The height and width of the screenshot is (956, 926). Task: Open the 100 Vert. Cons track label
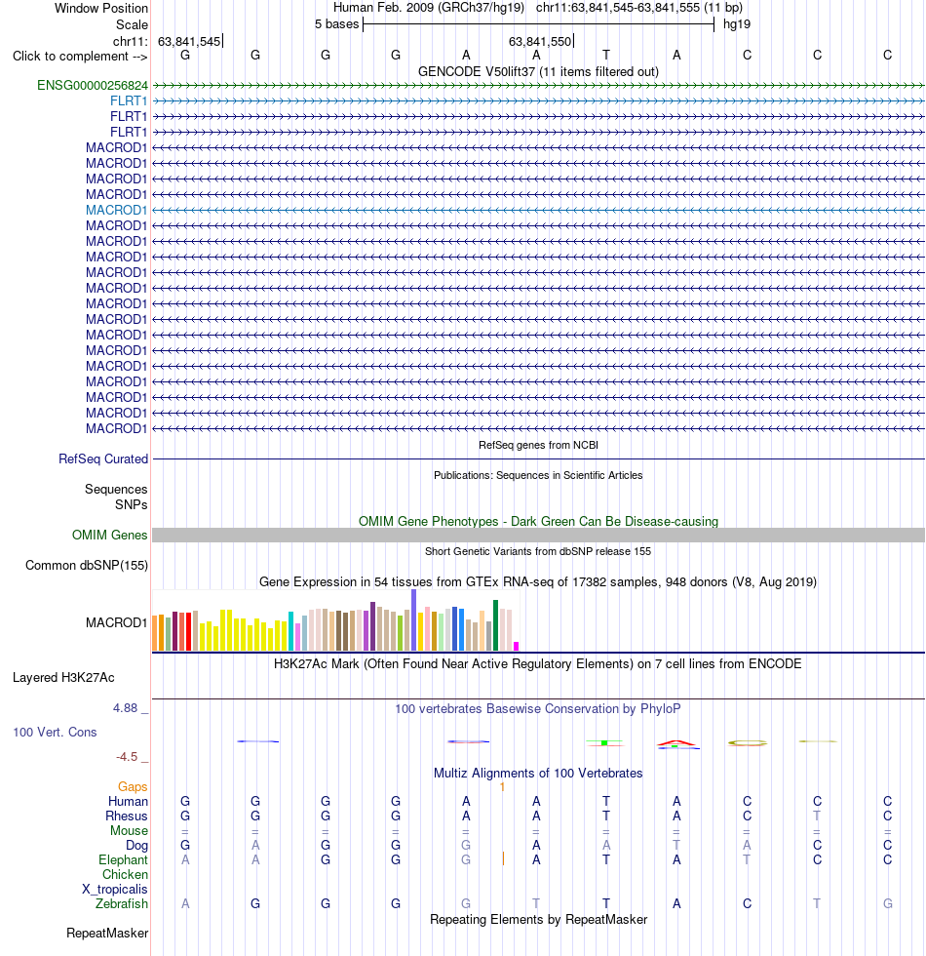point(55,733)
